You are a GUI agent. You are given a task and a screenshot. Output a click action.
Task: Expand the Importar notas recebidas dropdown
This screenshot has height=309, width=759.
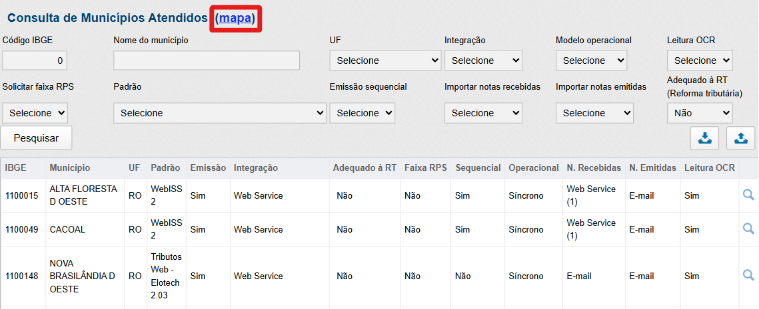pos(483,113)
